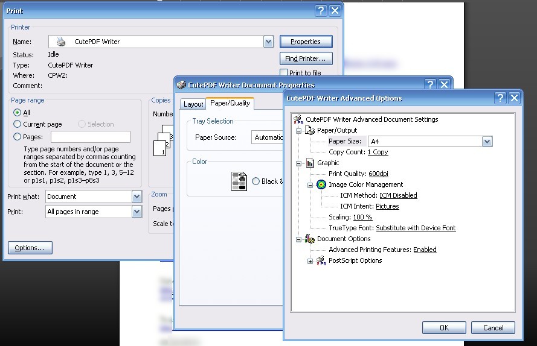Viewport: 537px width, 346px height.
Task: Open the Options button in Print dialog
Action: [x=30, y=248]
